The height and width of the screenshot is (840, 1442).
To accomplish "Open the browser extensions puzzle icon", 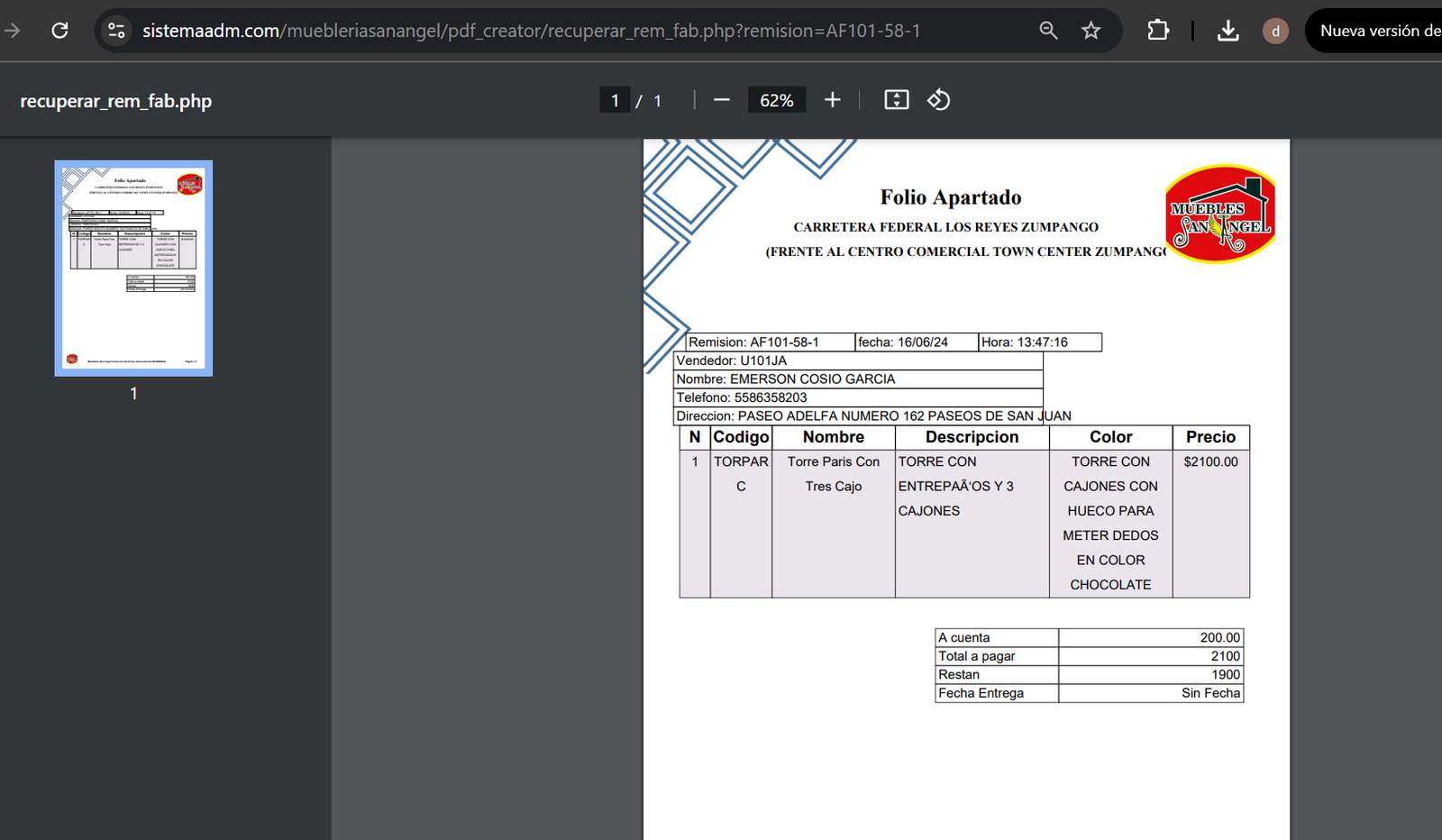I will (1158, 31).
